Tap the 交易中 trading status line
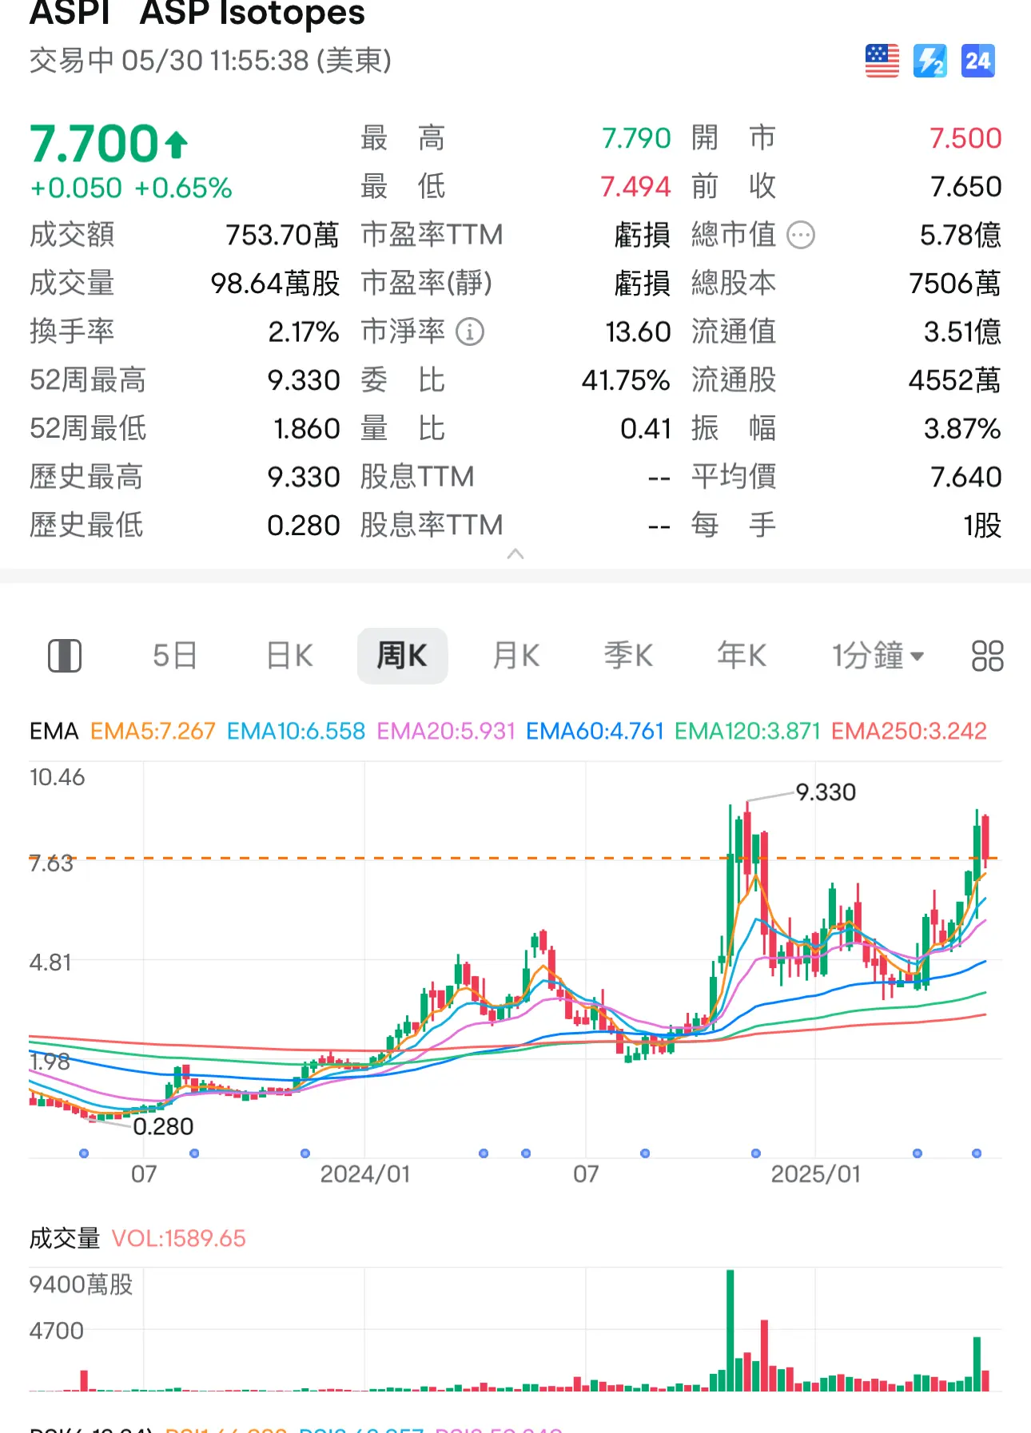This screenshot has height=1433, width=1031. pyautogui.click(x=210, y=61)
